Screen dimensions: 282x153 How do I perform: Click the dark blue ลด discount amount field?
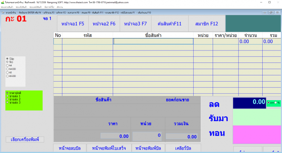(x=249, y=103)
